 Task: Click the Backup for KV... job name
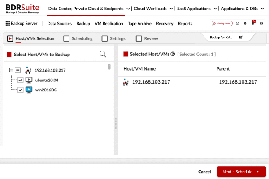(x=221, y=37)
